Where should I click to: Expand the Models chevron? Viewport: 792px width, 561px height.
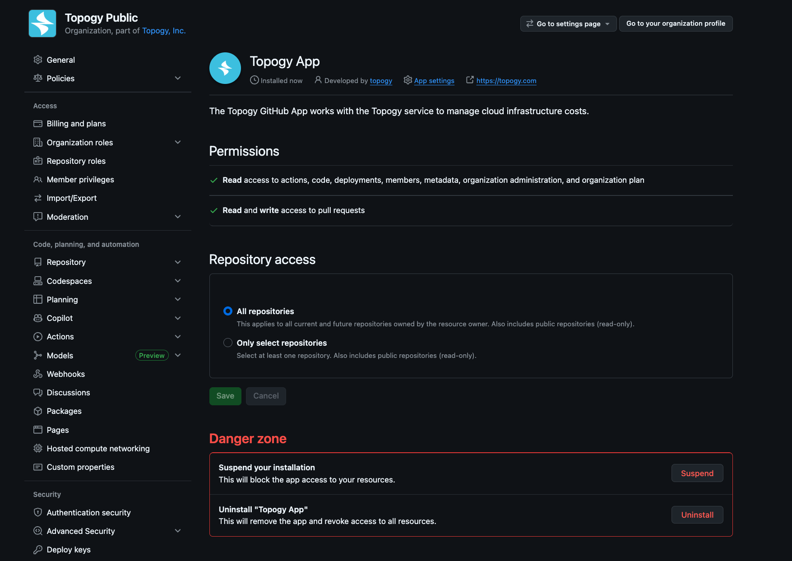coord(178,355)
